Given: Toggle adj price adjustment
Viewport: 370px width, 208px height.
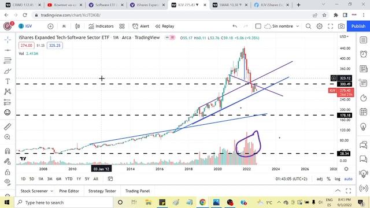Looking at the screenshot, I should point(320,179).
